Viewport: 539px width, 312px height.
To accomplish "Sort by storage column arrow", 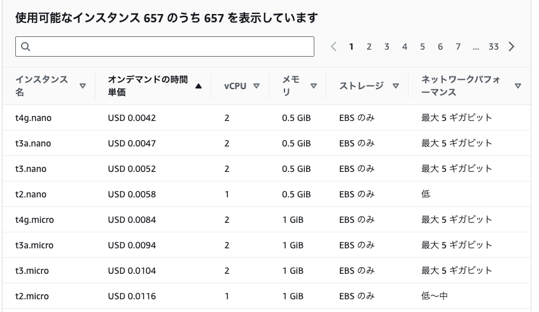I will (396, 86).
